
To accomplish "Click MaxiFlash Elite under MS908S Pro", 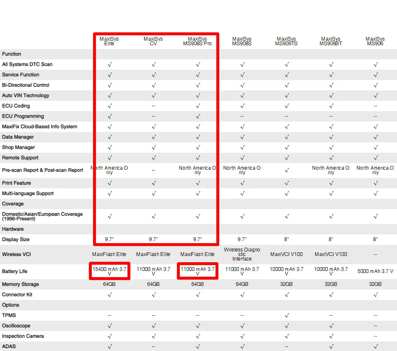I will click(198, 254).
